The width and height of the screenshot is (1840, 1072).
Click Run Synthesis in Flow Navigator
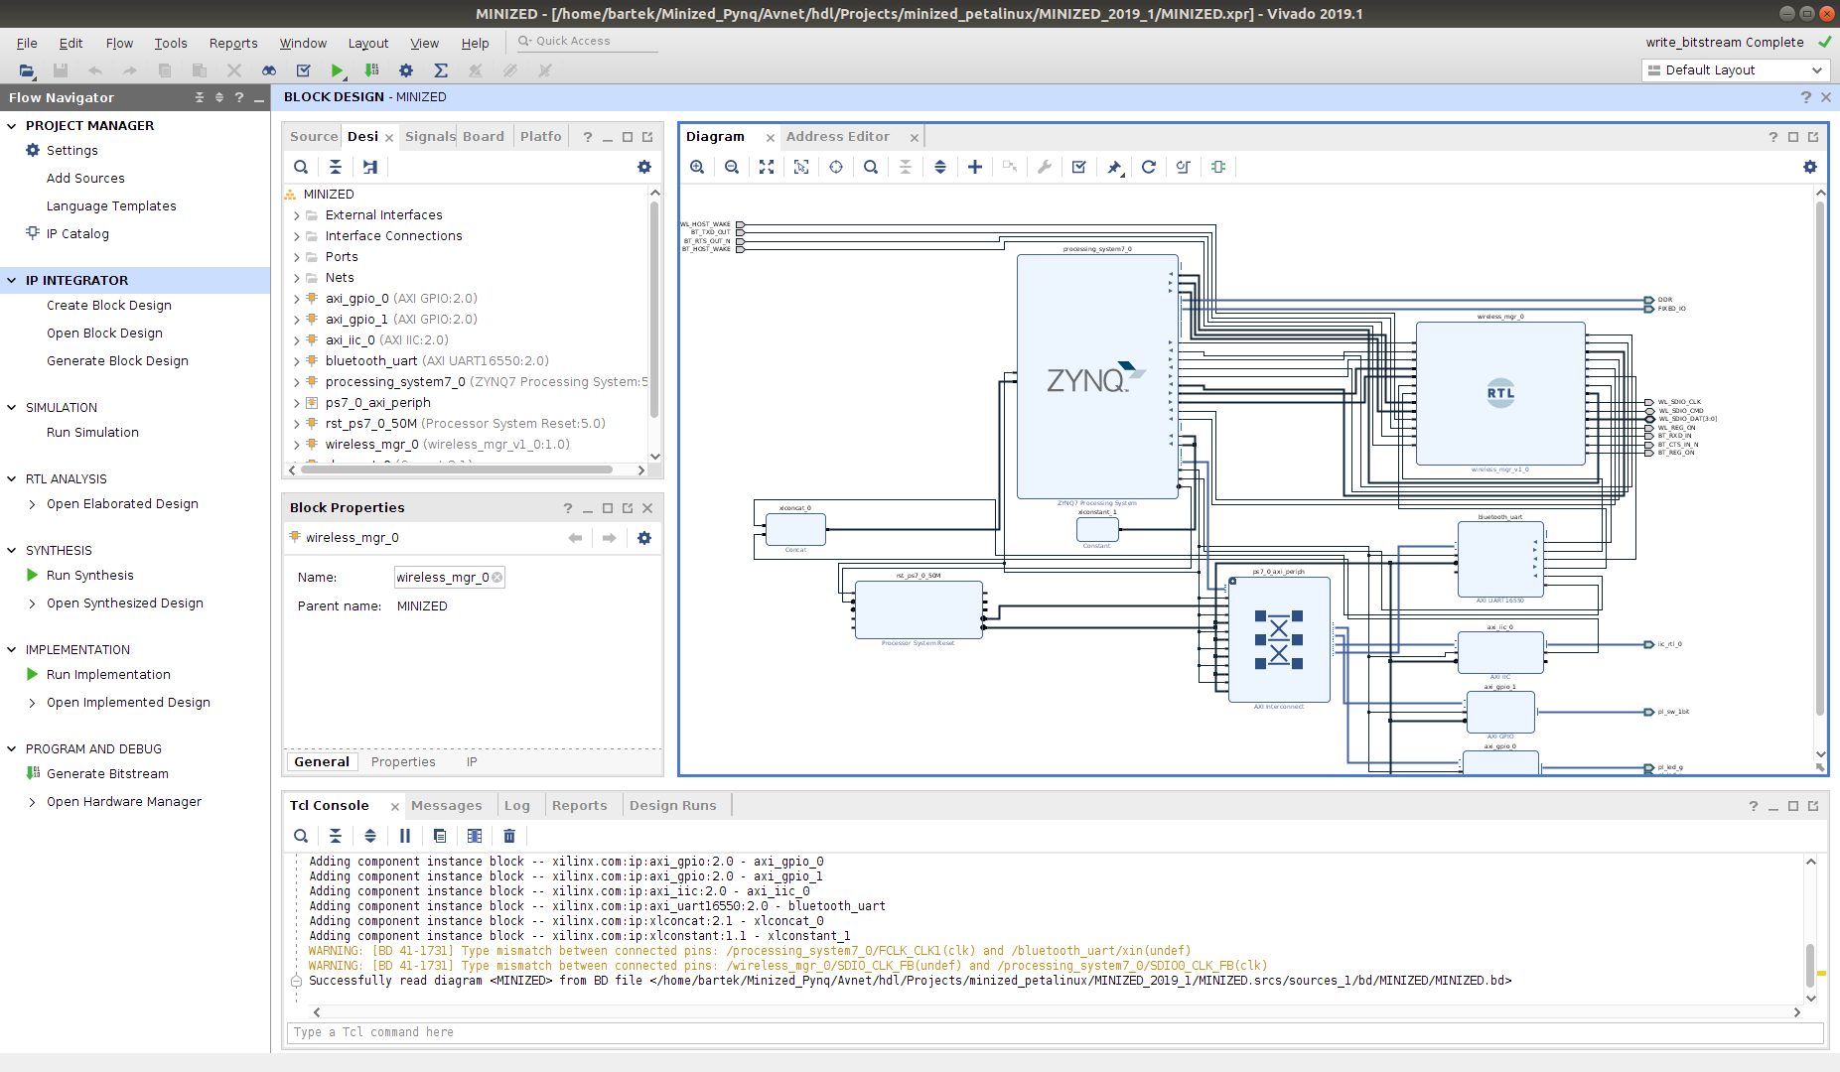(x=89, y=576)
